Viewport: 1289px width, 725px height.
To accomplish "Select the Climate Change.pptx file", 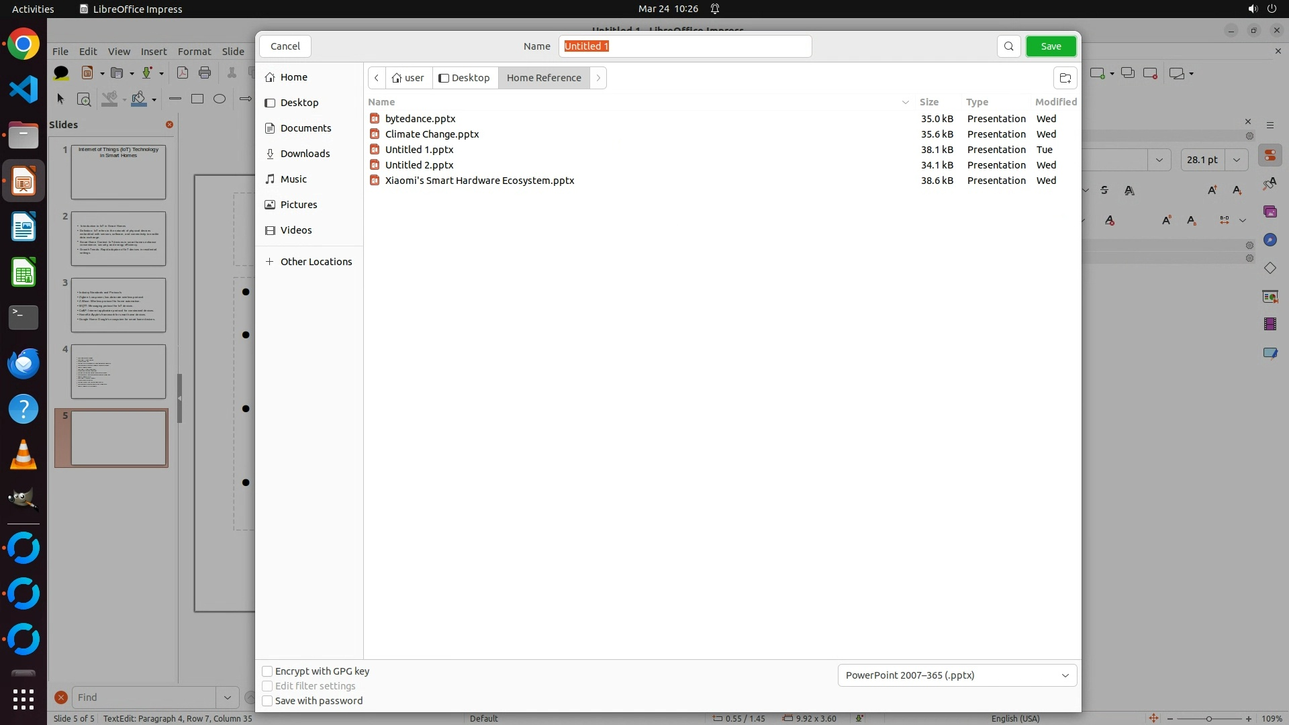I will tap(432, 134).
